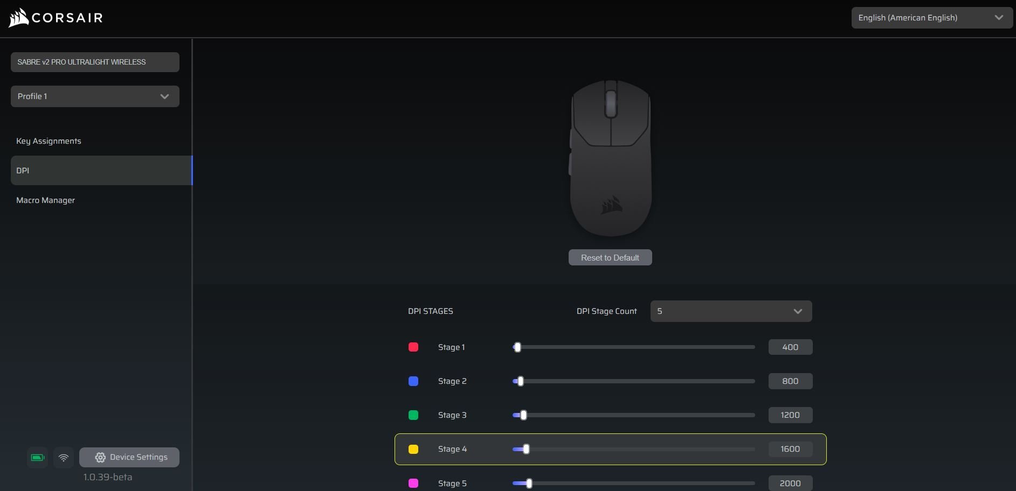Click the yellow Stage 4 color swatch
The image size is (1016, 491).
pos(413,449)
